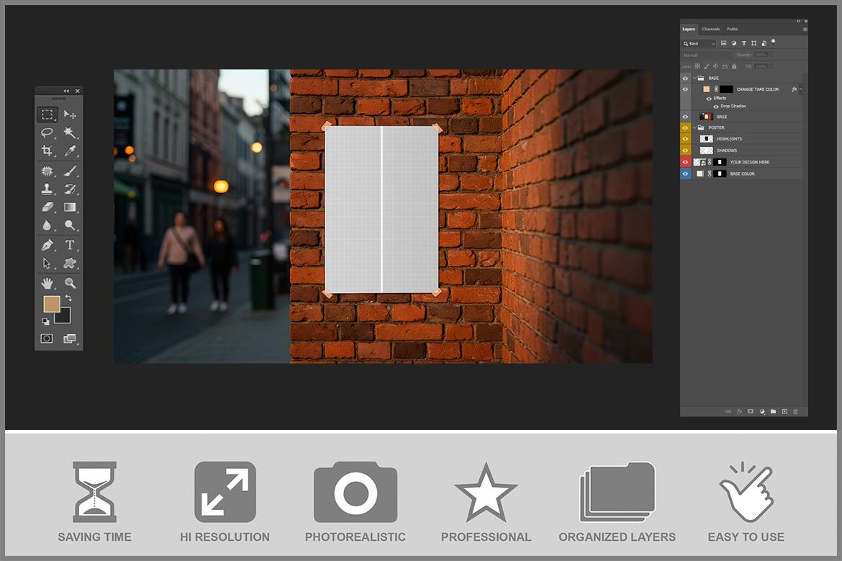Switch to the Channels tab
842x561 pixels.
[x=710, y=29]
